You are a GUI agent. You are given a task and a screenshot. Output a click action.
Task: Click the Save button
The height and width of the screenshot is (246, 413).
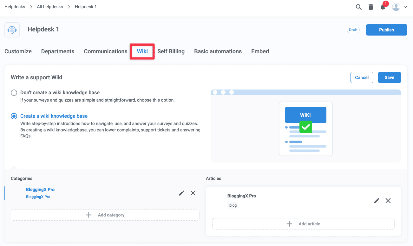[390, 77]
